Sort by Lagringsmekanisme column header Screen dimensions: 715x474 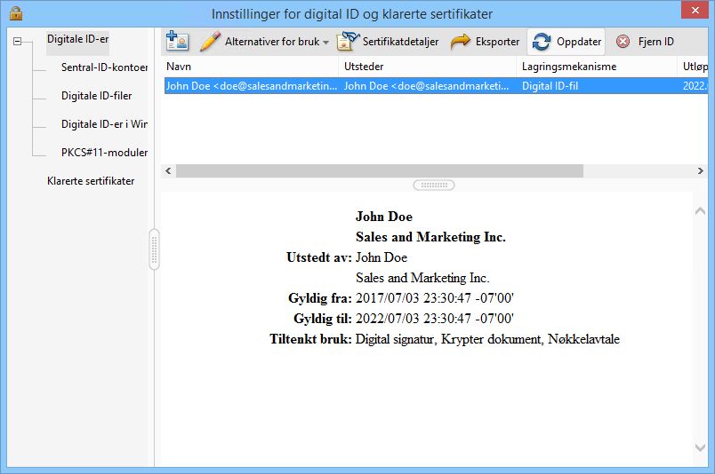pyautogui.click(x=597, y=67)
